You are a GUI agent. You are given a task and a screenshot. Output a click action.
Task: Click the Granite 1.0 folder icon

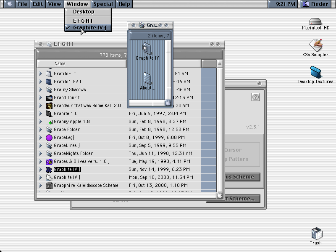(x=49, y=113)
